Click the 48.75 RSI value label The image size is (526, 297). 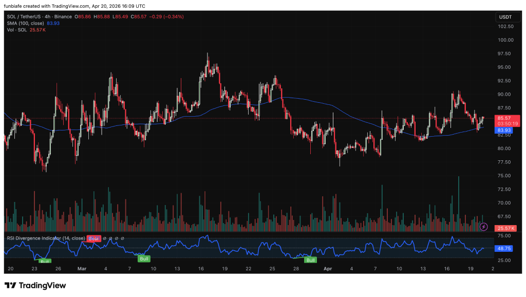505,248
